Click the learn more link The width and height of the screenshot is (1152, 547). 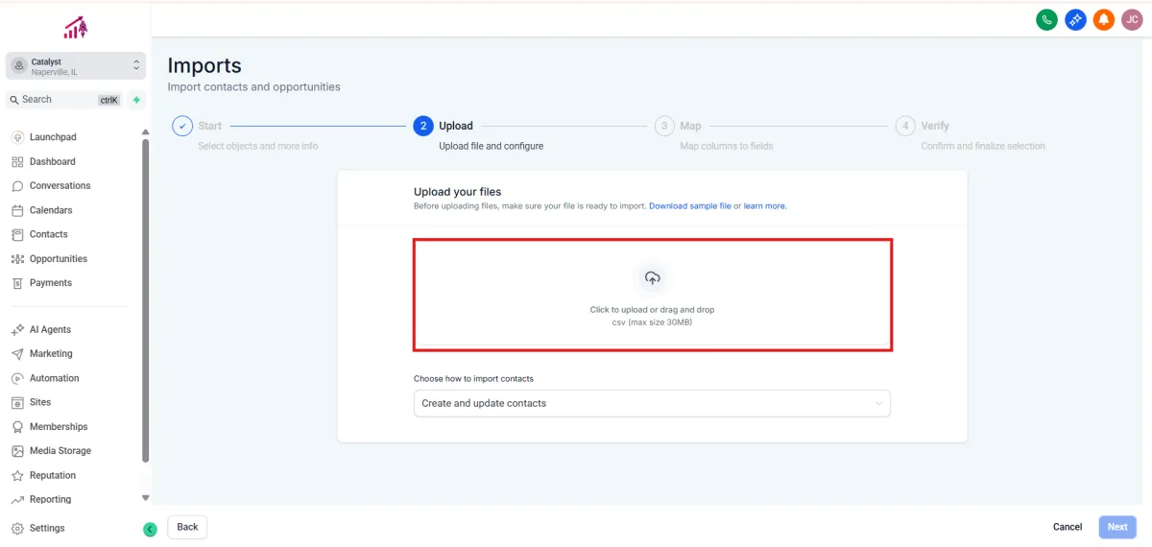pyautogui.click(x=765, y=206)
